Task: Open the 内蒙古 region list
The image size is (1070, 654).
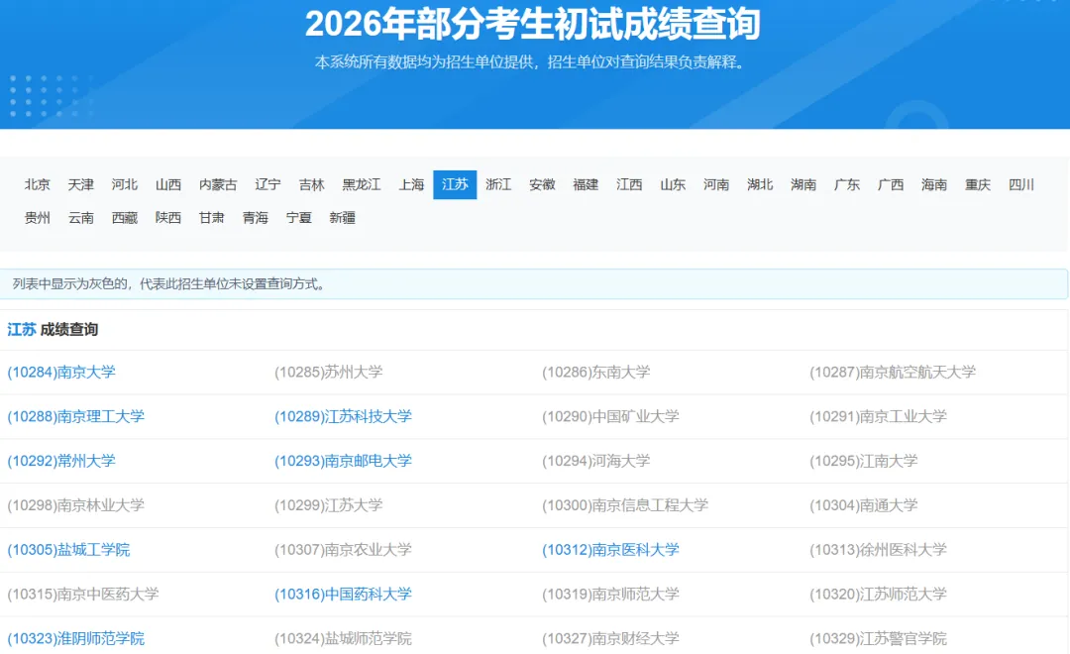Action: (x=218, y=185)
